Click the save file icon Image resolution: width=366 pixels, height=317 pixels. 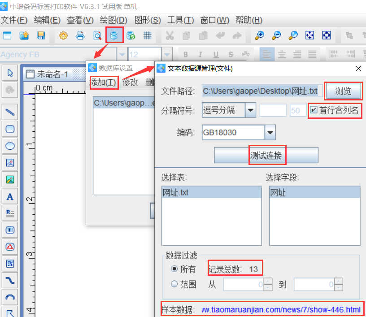(41, 35)
